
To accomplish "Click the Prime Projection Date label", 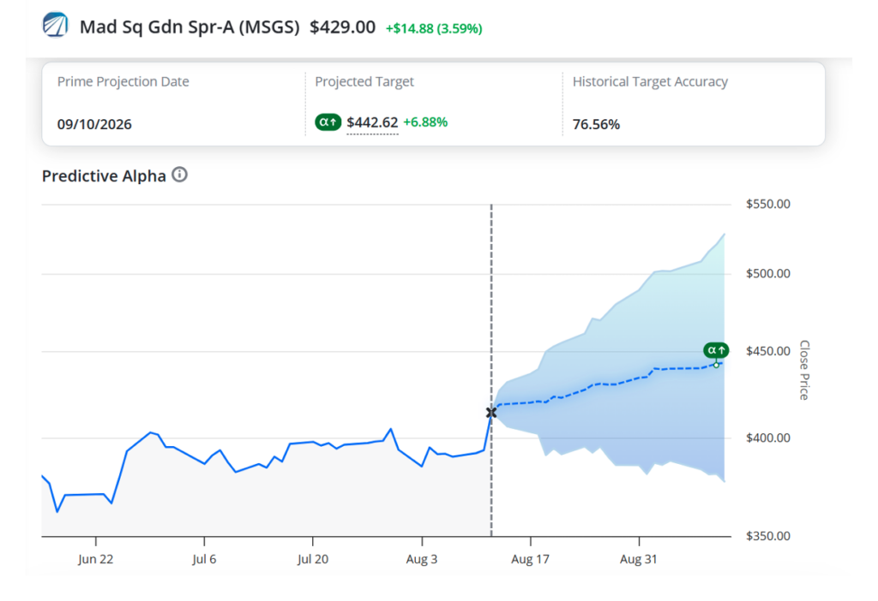I will coord(123,81).
